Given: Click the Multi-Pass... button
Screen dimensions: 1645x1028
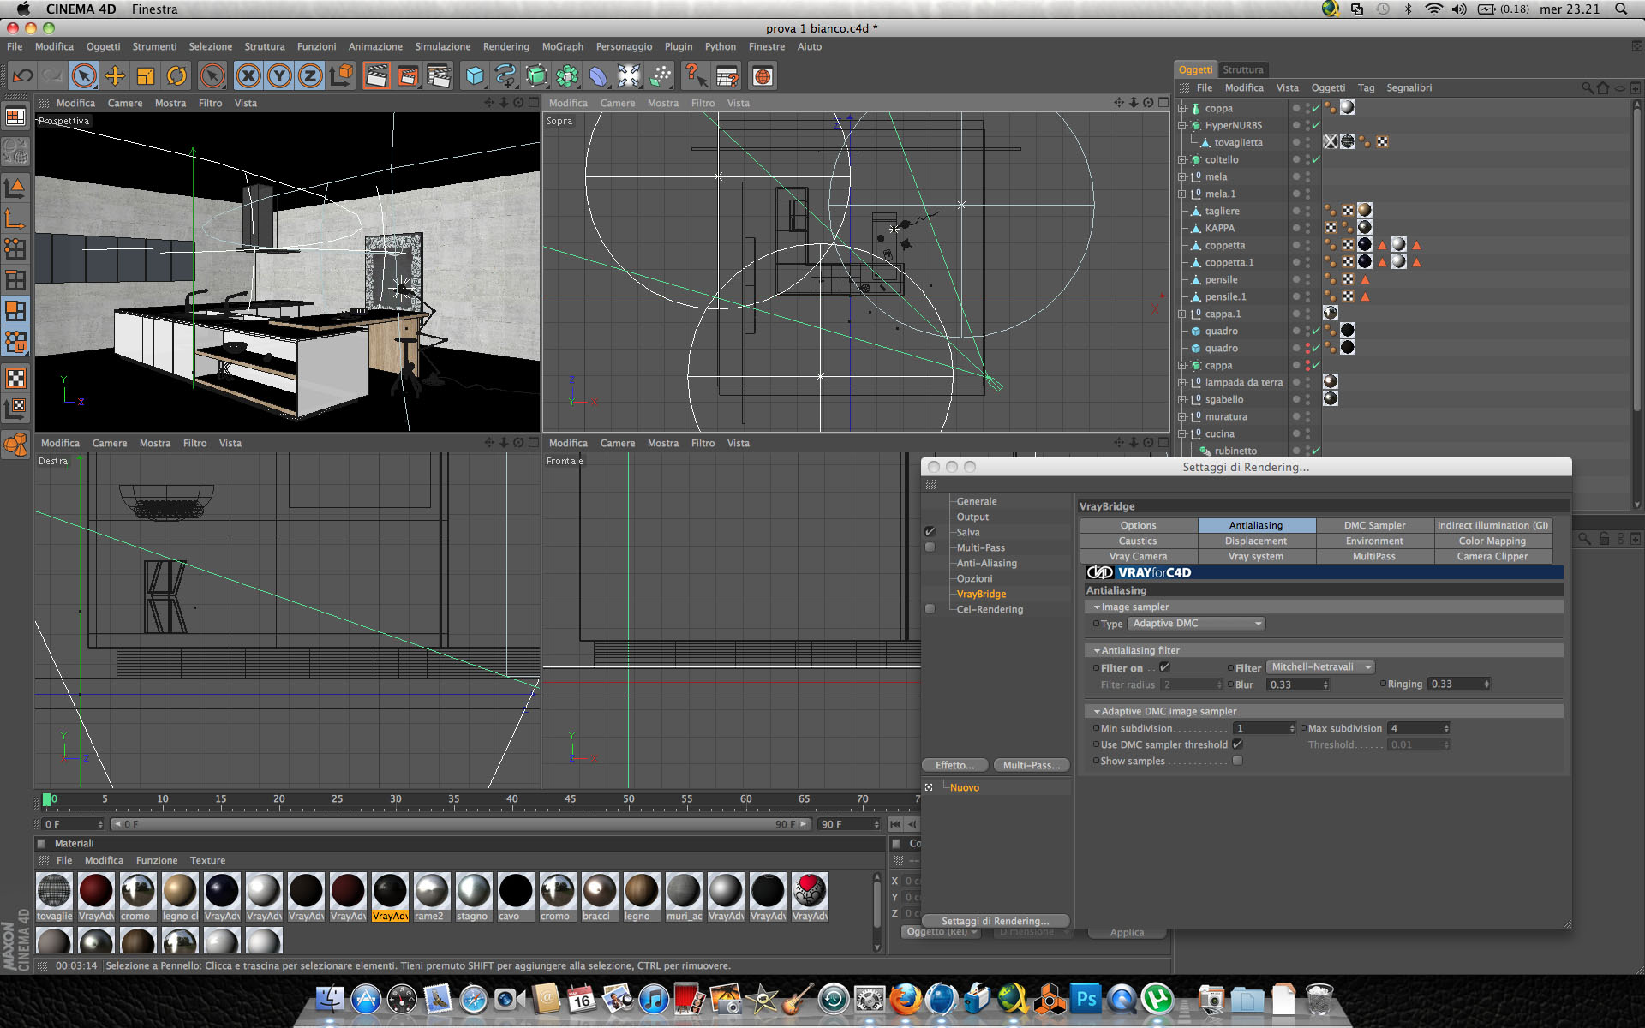Looking at the screenshot, I should pyautogui.click(x=1031, y=765).
